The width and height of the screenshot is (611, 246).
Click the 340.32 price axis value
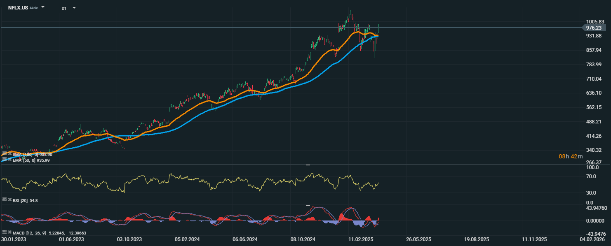point(594,150)
